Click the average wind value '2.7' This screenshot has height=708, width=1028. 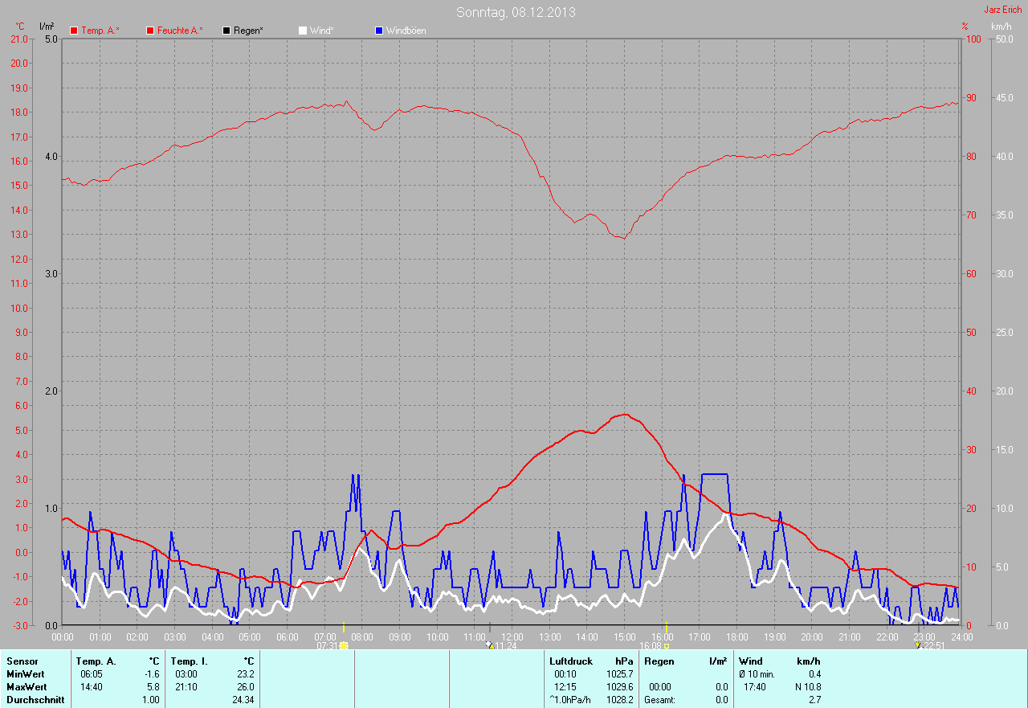815,700
